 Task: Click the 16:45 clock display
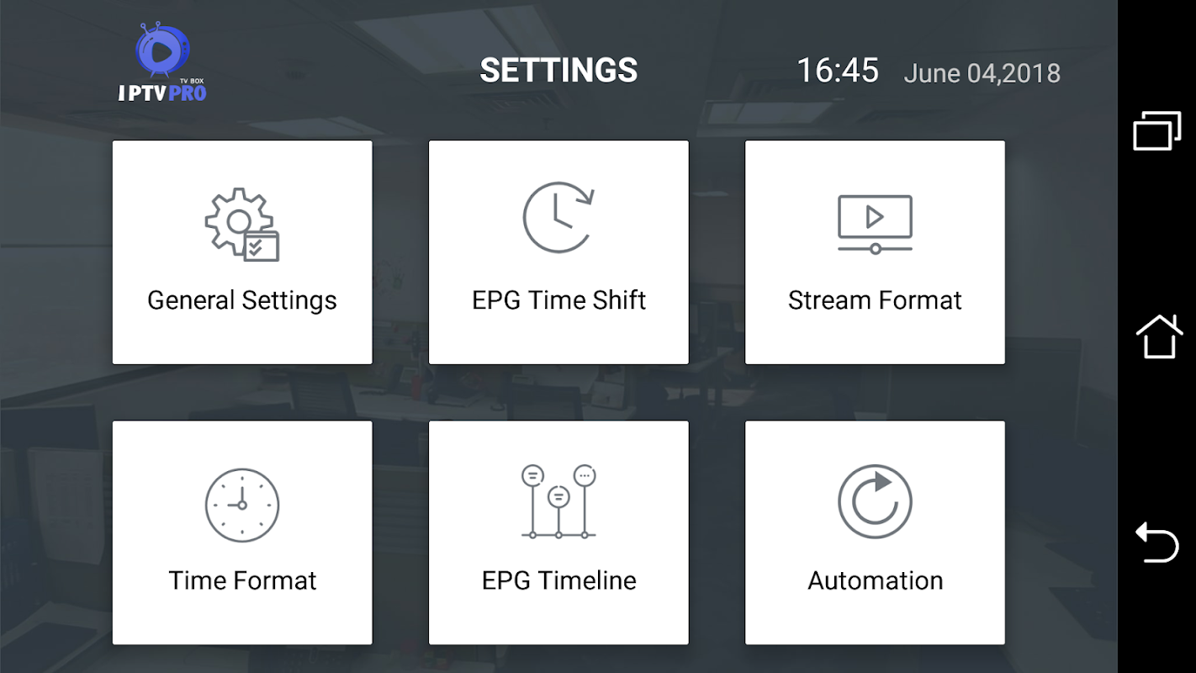coord(838,71)
